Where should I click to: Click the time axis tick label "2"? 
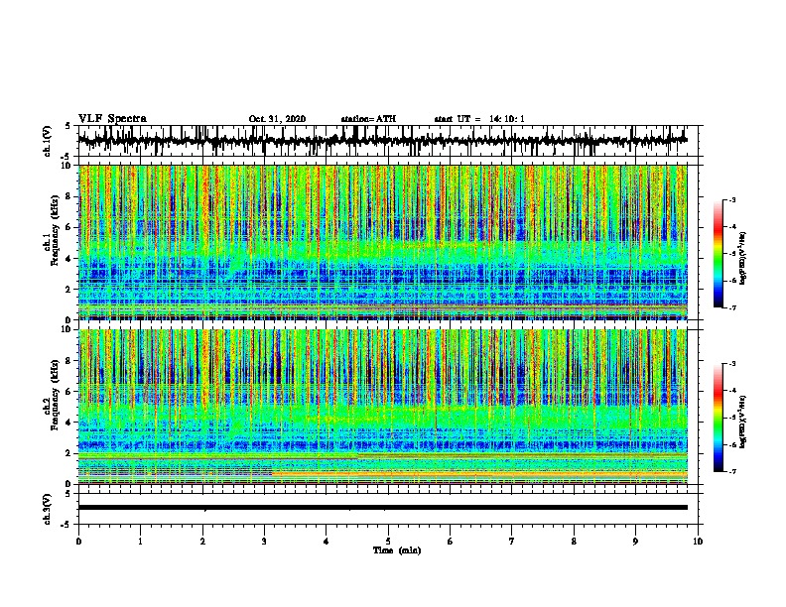point(202,542)
